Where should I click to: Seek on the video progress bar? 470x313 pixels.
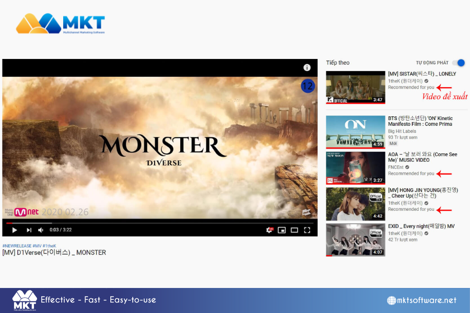pyautogui.click(x=160, y=223)
